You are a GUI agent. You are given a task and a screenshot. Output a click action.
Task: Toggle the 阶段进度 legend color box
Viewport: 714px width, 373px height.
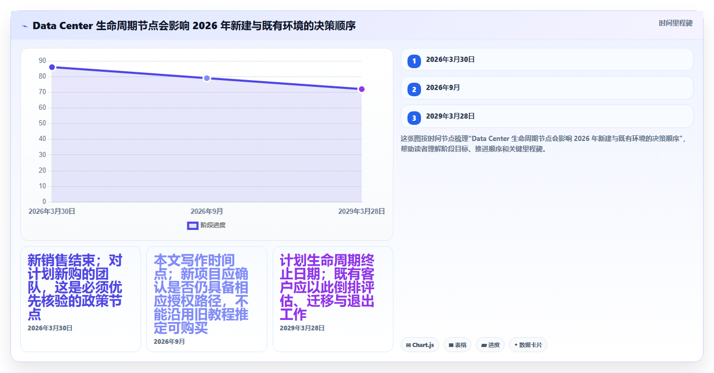[x=193, y=225]
